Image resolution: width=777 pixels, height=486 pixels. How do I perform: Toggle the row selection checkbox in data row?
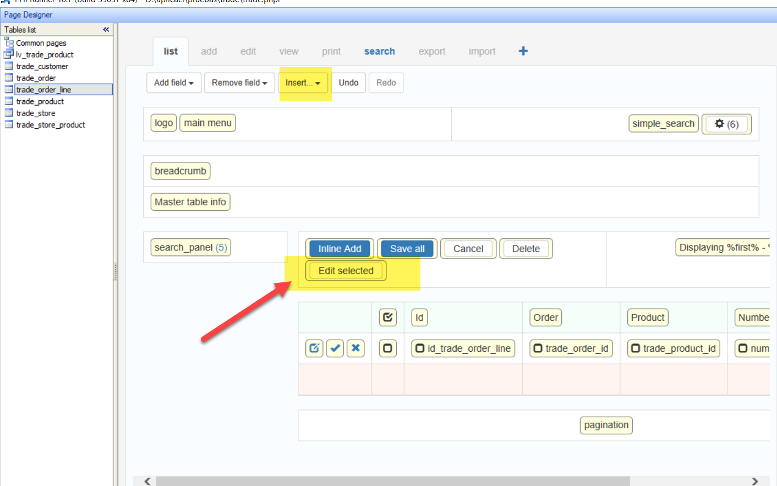[388, 348]
